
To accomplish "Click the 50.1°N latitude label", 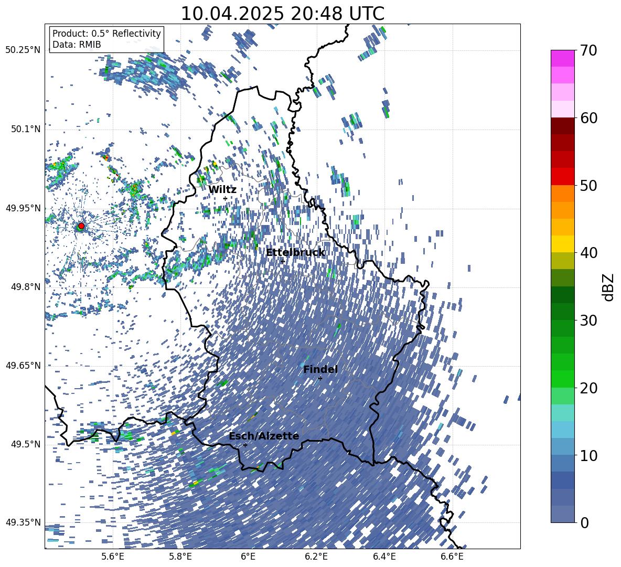I will pos(25,129).
